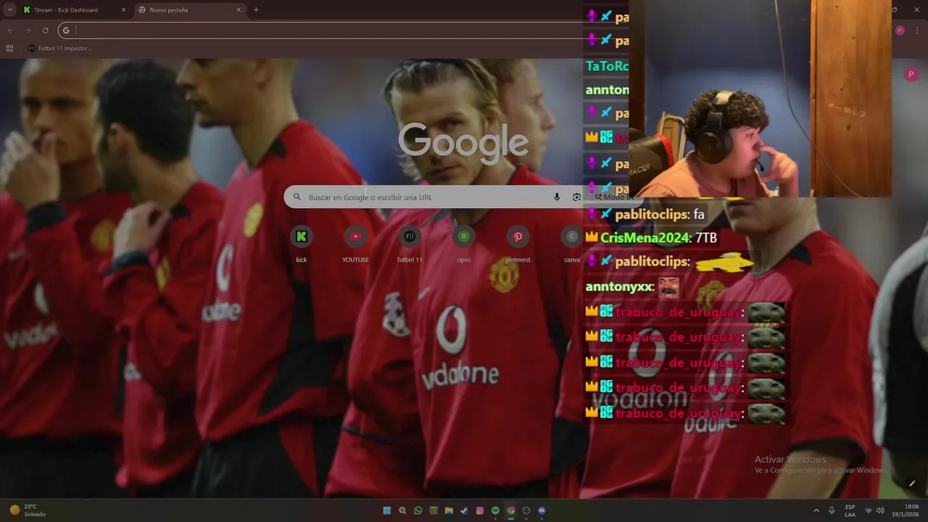Open the apps grid in the bookmarks bar
Viewport: 928px width, 522px height.
click(9, 49)
